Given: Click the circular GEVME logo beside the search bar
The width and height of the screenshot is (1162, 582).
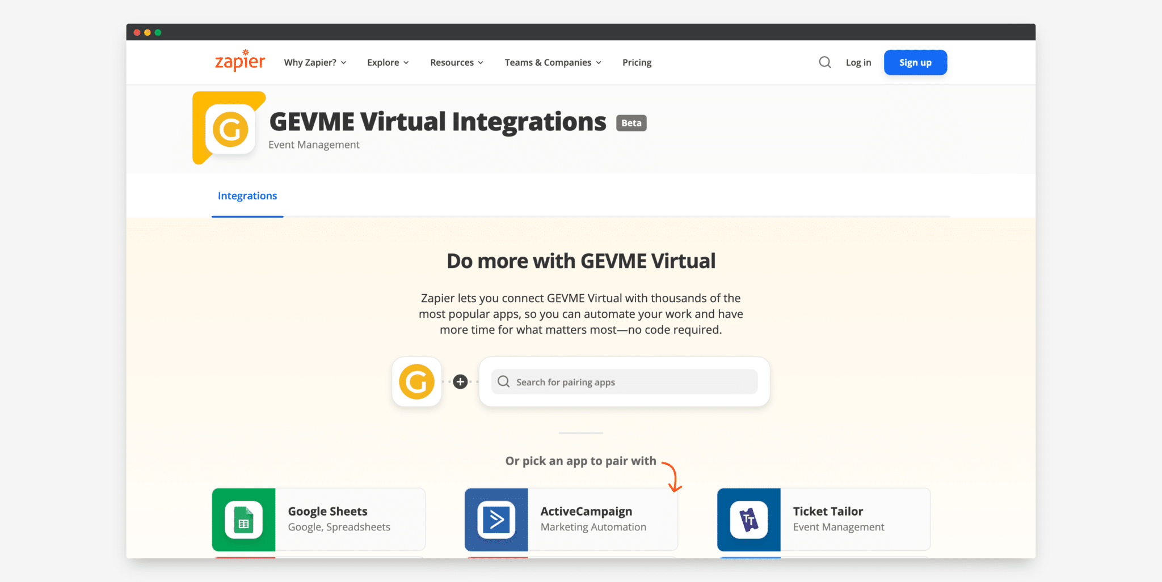Looking at the screenshot, I should pos(416,381).
